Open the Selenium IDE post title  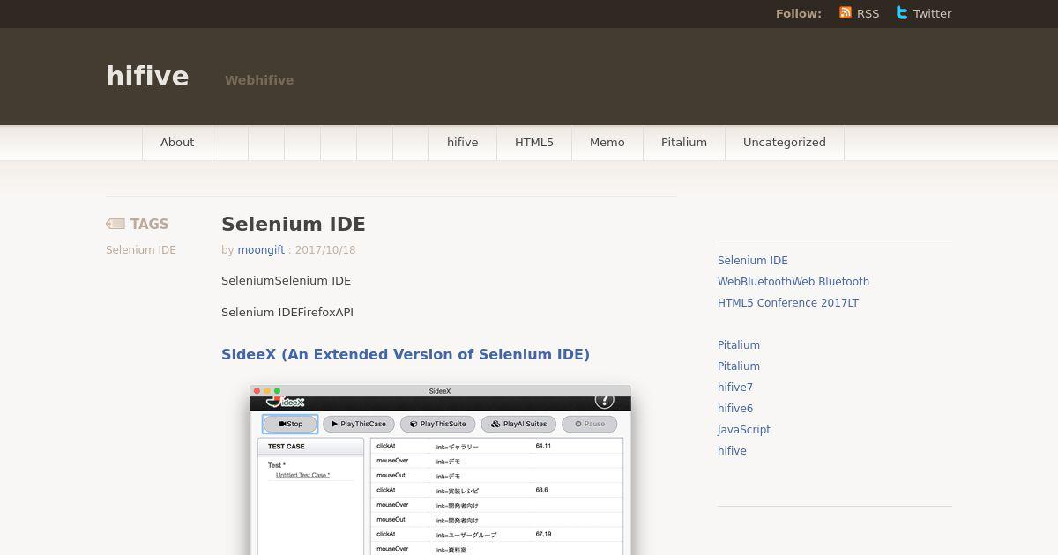pyautogui.click(x=294, y=224)
